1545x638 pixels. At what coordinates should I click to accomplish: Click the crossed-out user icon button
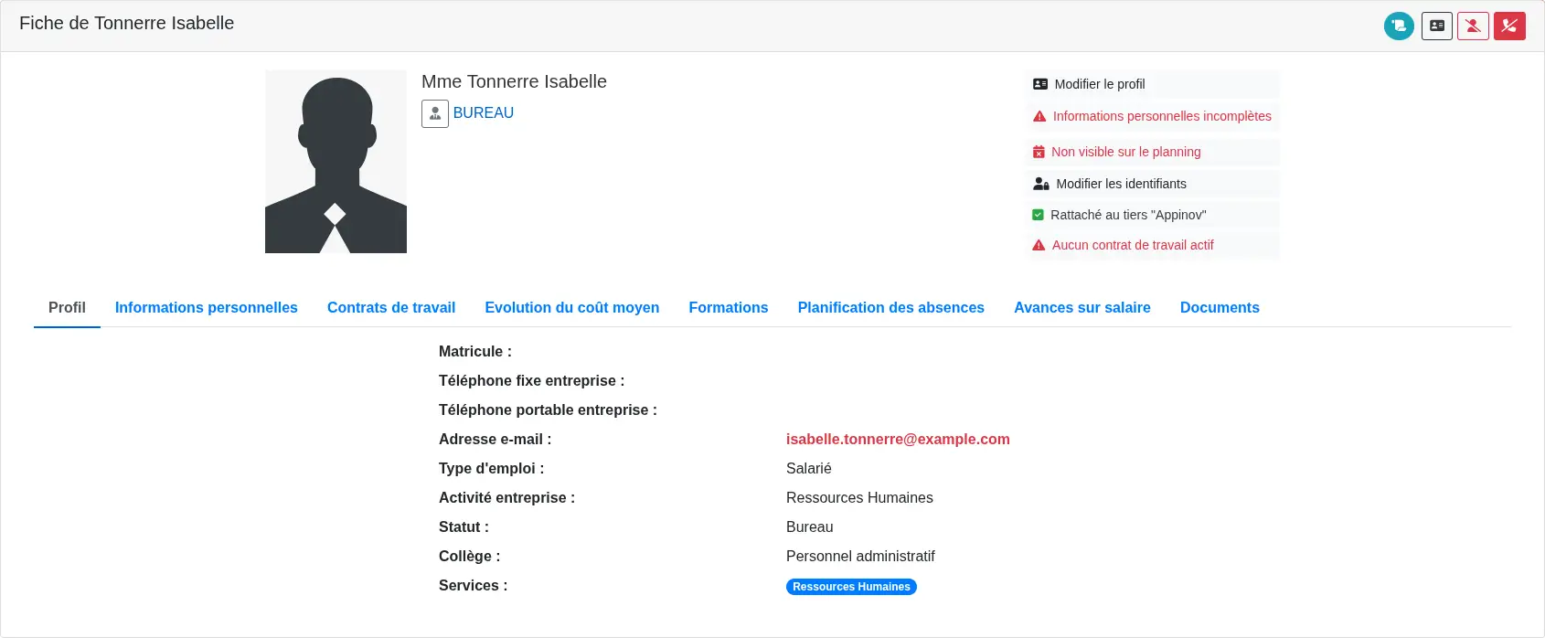coord(1473,26)
